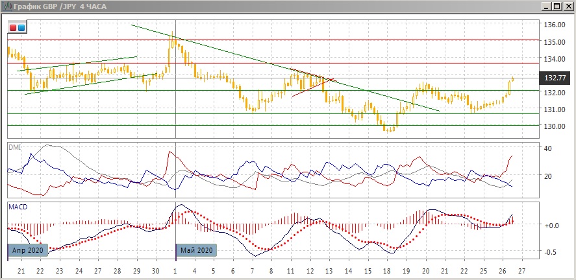Click date label 13 on the time axis

(329, 271)
